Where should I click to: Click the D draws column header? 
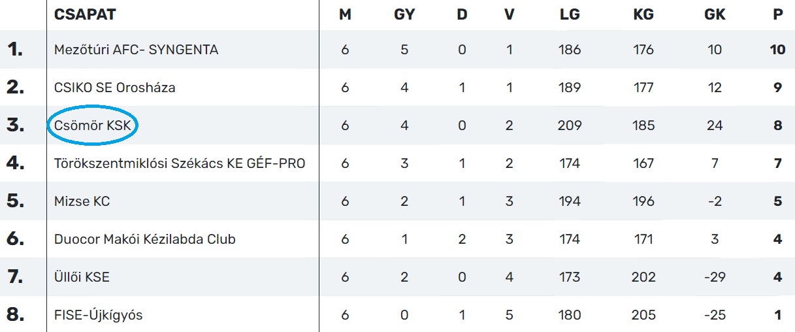(x=462, y=14)
